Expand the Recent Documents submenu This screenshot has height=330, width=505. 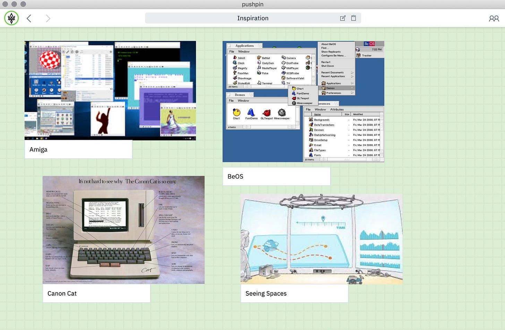(x=352, y=72)
